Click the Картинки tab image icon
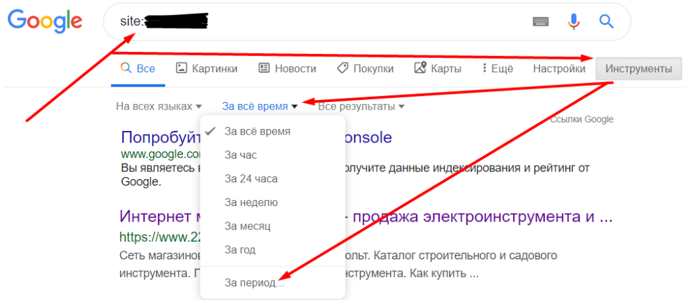 click(181, 68)
